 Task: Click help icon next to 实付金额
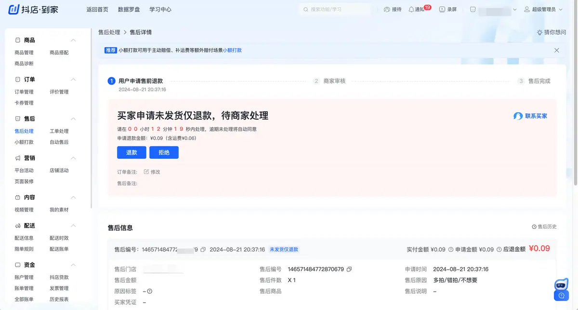tap(451, 249)
